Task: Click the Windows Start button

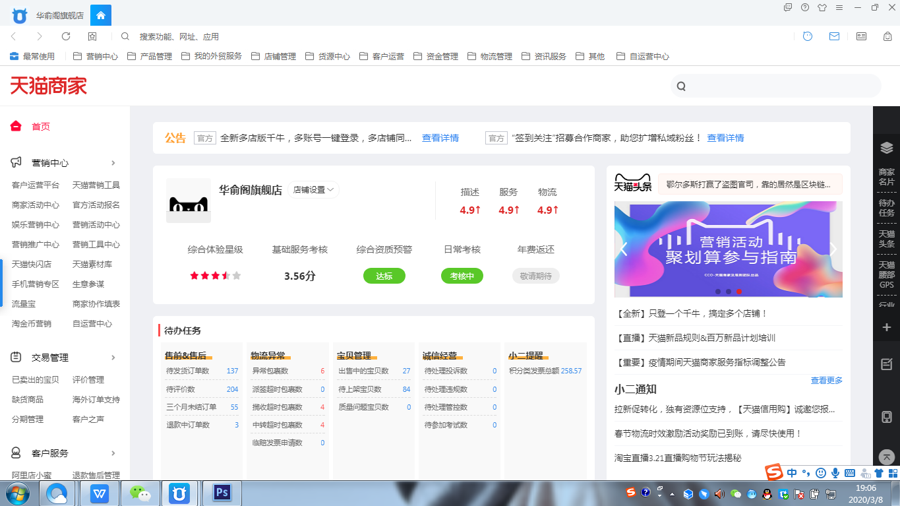Action: (x=18, y=493)
